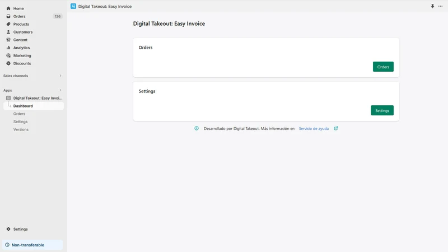Click the Analytics bar chart icon

[x=8, y=48]
